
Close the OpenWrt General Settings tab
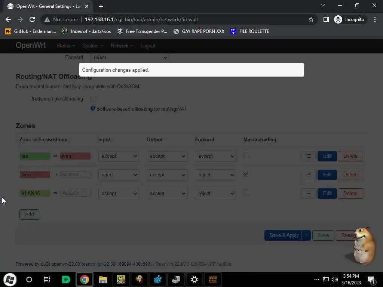click(87, 6)
